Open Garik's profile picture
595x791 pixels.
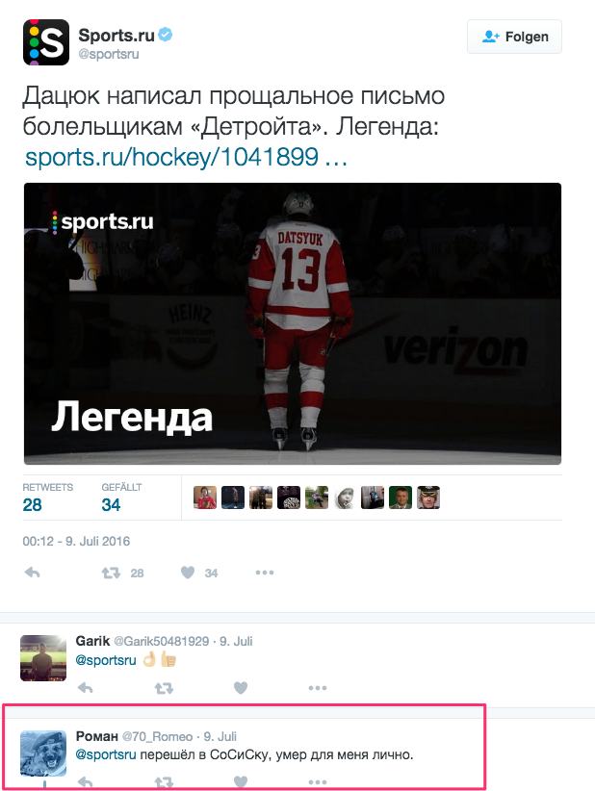pyautogui.click(x=43, y=658)
